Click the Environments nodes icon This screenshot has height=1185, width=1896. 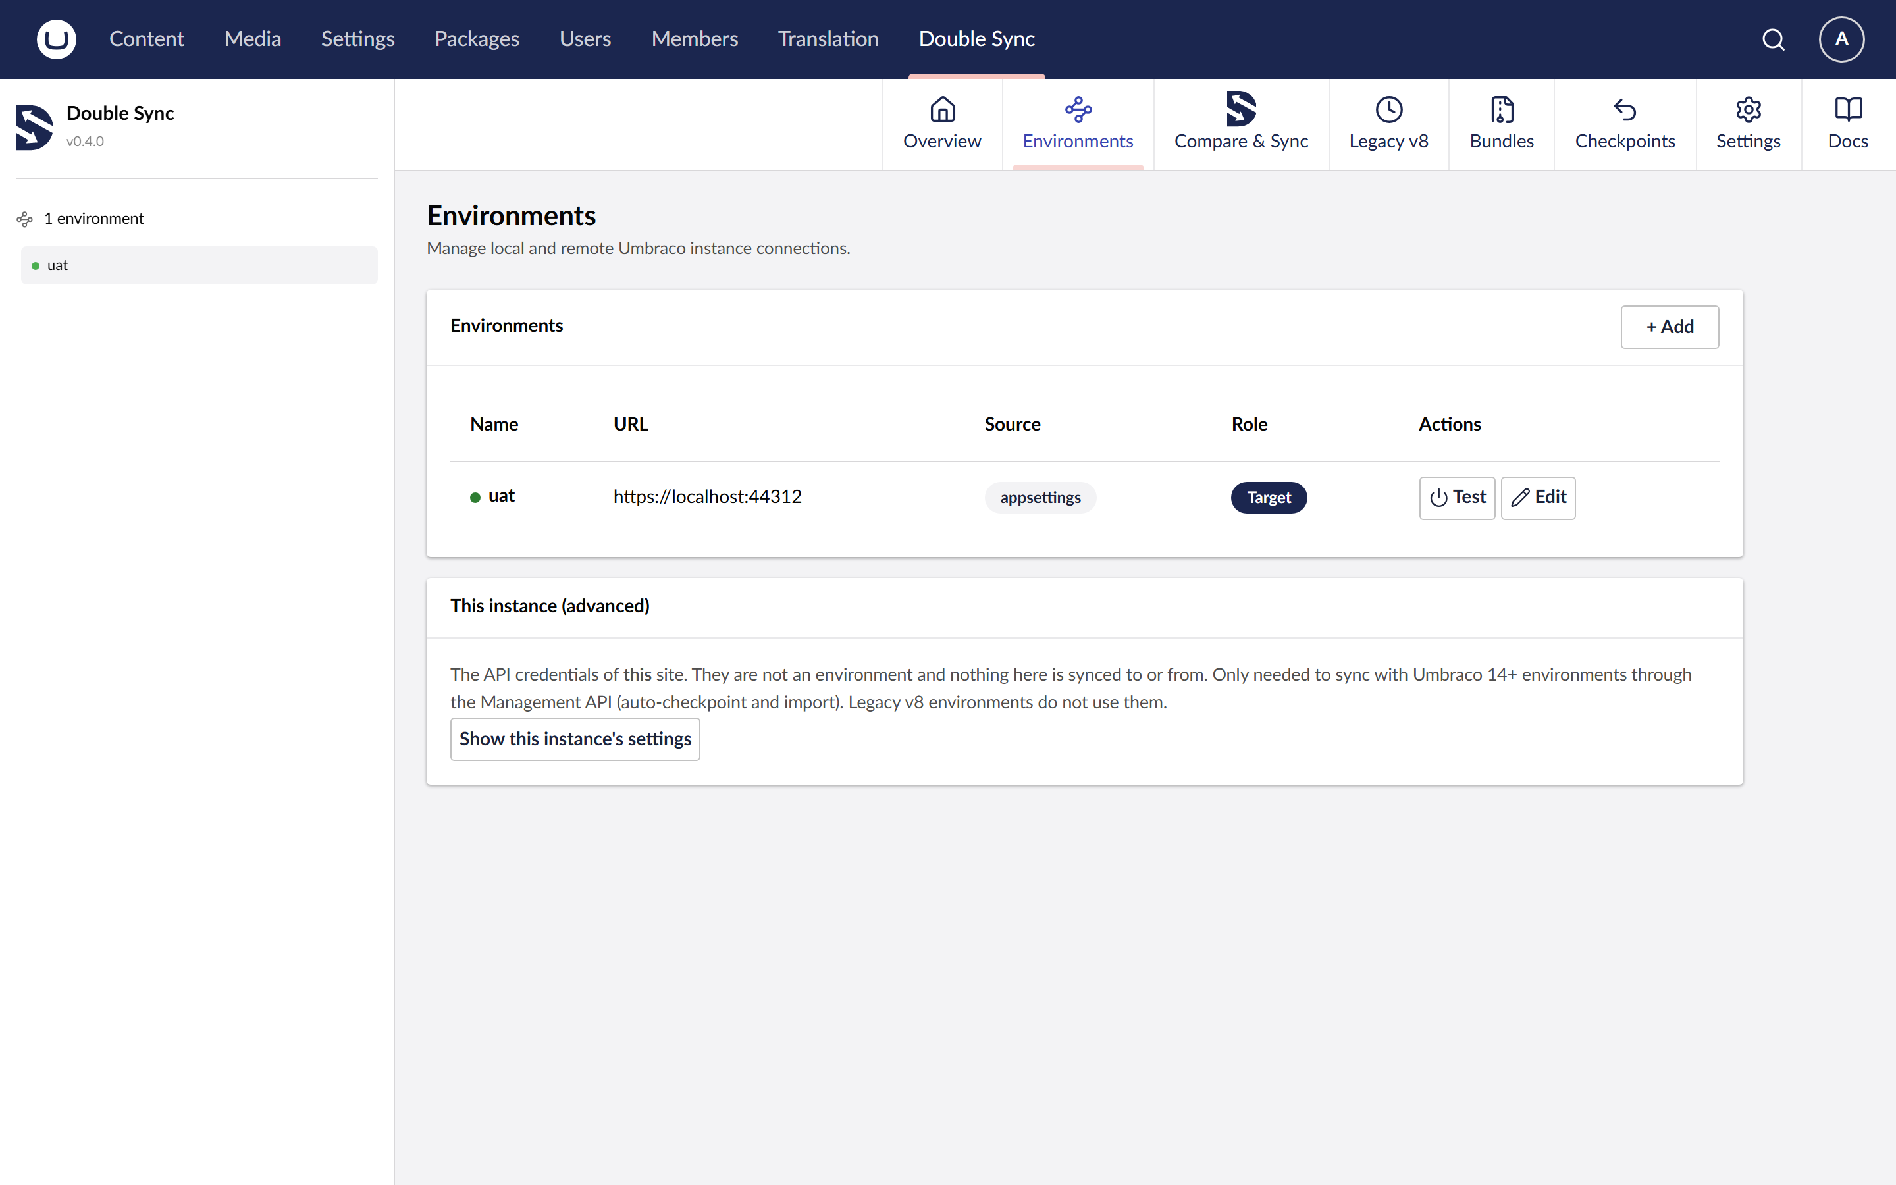pyautogui.click(x=1078, y=110)
